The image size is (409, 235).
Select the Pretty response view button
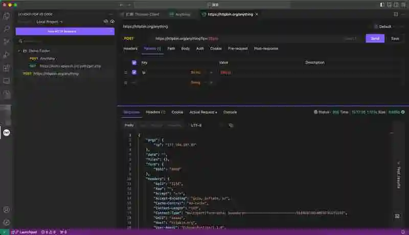(129, 125)
